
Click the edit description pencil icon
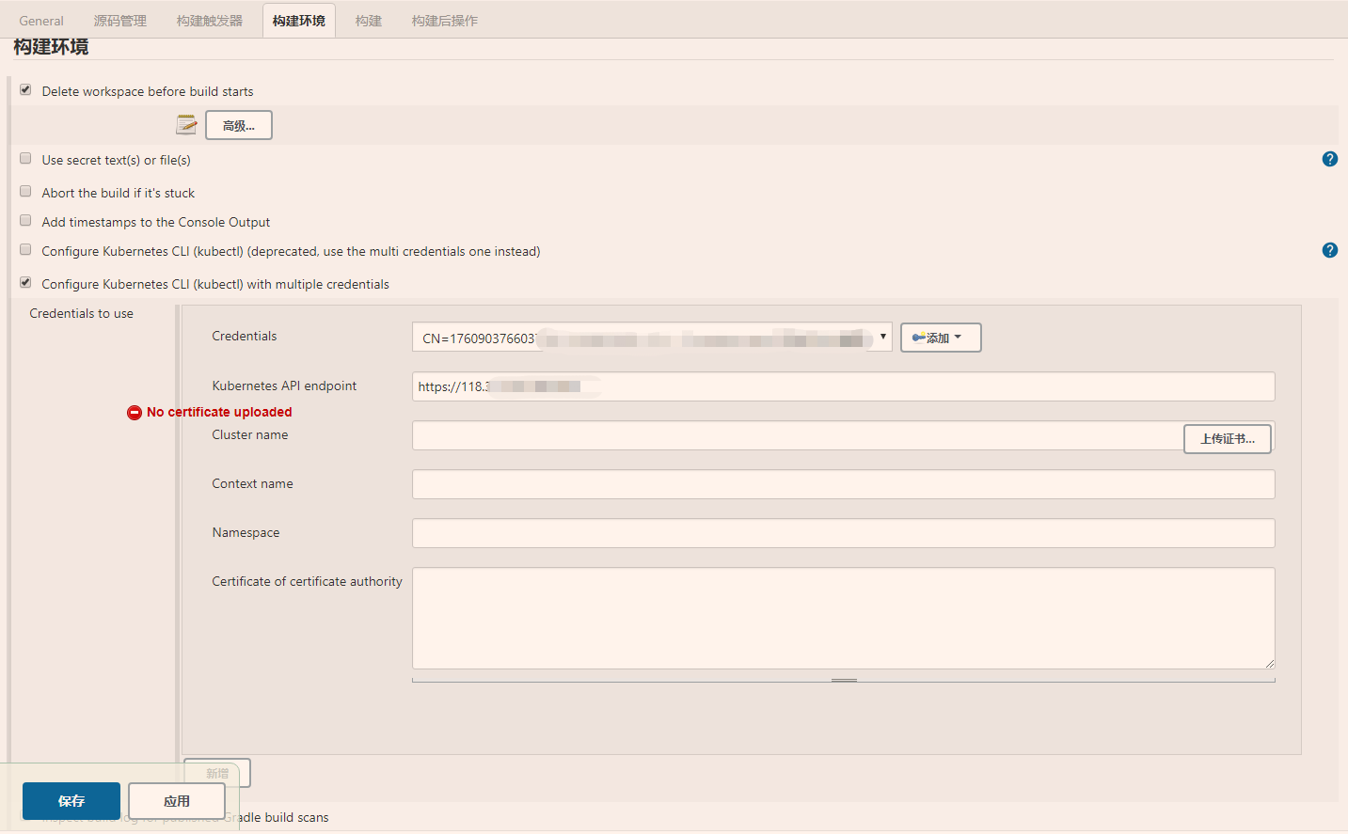(185, 123)
